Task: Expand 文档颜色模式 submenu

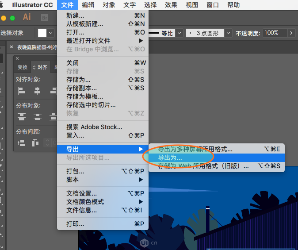Action: pyautogui.click(x=103, y=202)
